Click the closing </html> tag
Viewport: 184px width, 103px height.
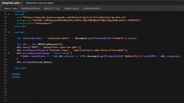point(16,77)
